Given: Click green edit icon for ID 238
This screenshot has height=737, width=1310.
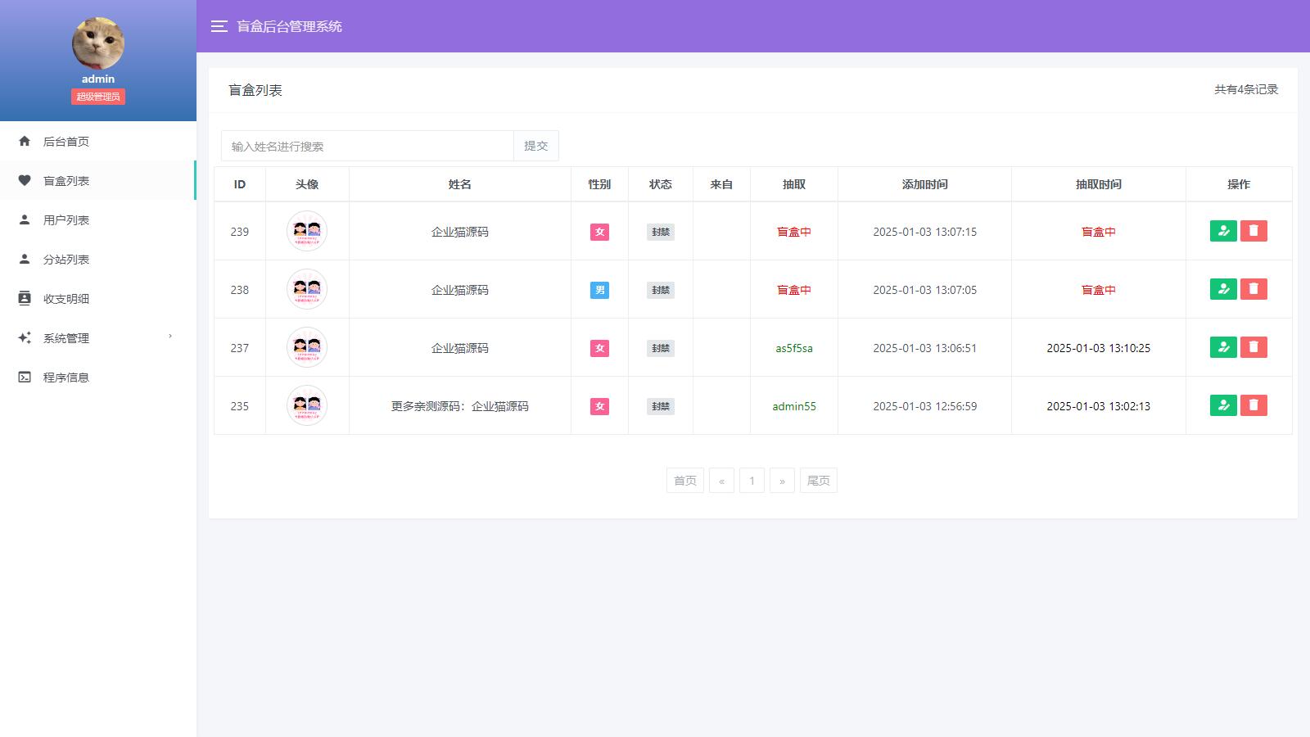Looking at the screenshot, I should point(1223,289).
